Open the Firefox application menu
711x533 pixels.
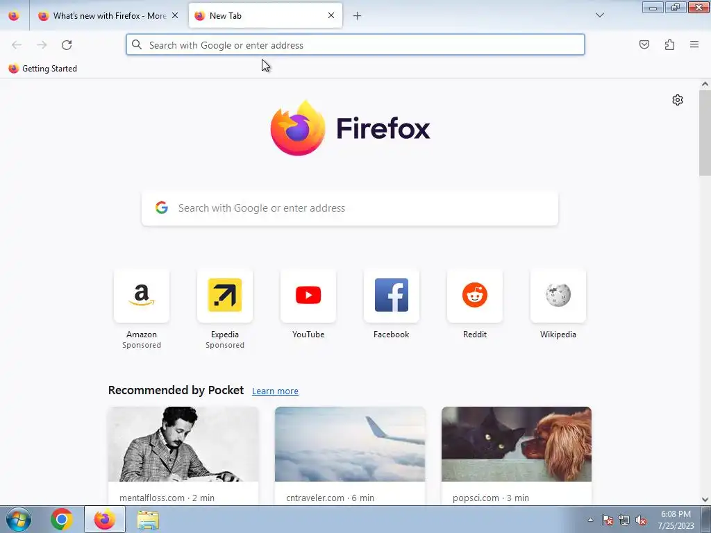(694, 44)
